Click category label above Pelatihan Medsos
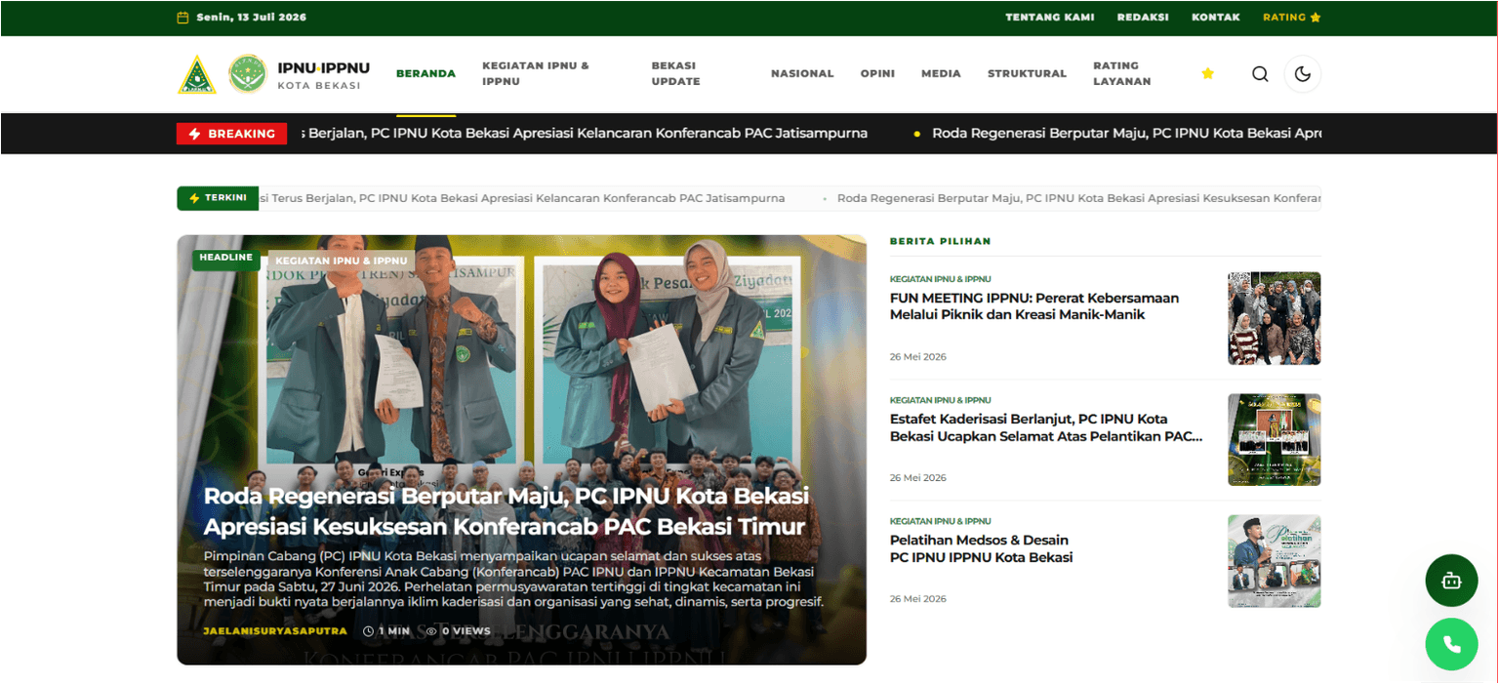Viewport: 1499px width, 684px height. pyautogui.click(x=940, y=521)
